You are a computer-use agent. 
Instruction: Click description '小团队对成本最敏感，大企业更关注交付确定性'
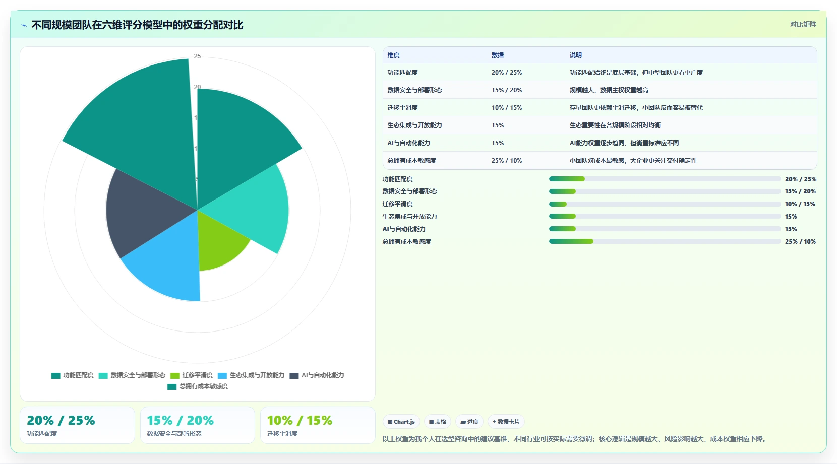(x=633, y=161)
